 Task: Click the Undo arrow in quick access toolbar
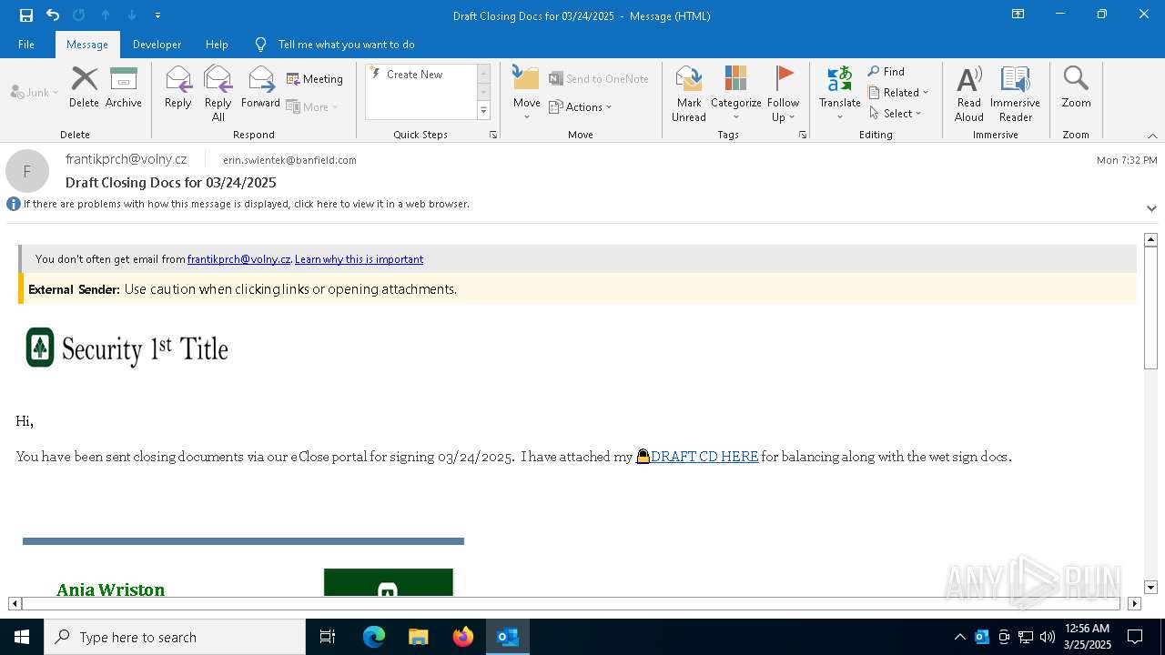point(53,15)
